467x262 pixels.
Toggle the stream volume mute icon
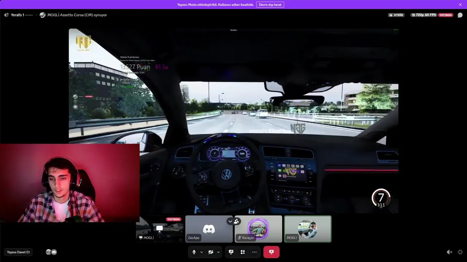449,252
